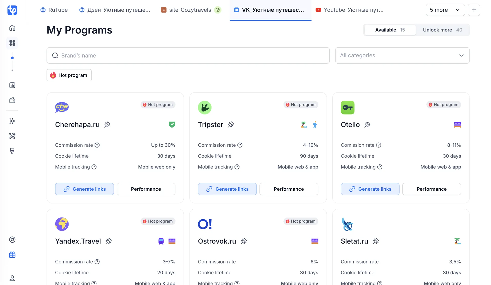Click Tripster mobile tracking help icon

tap(237, 167)
